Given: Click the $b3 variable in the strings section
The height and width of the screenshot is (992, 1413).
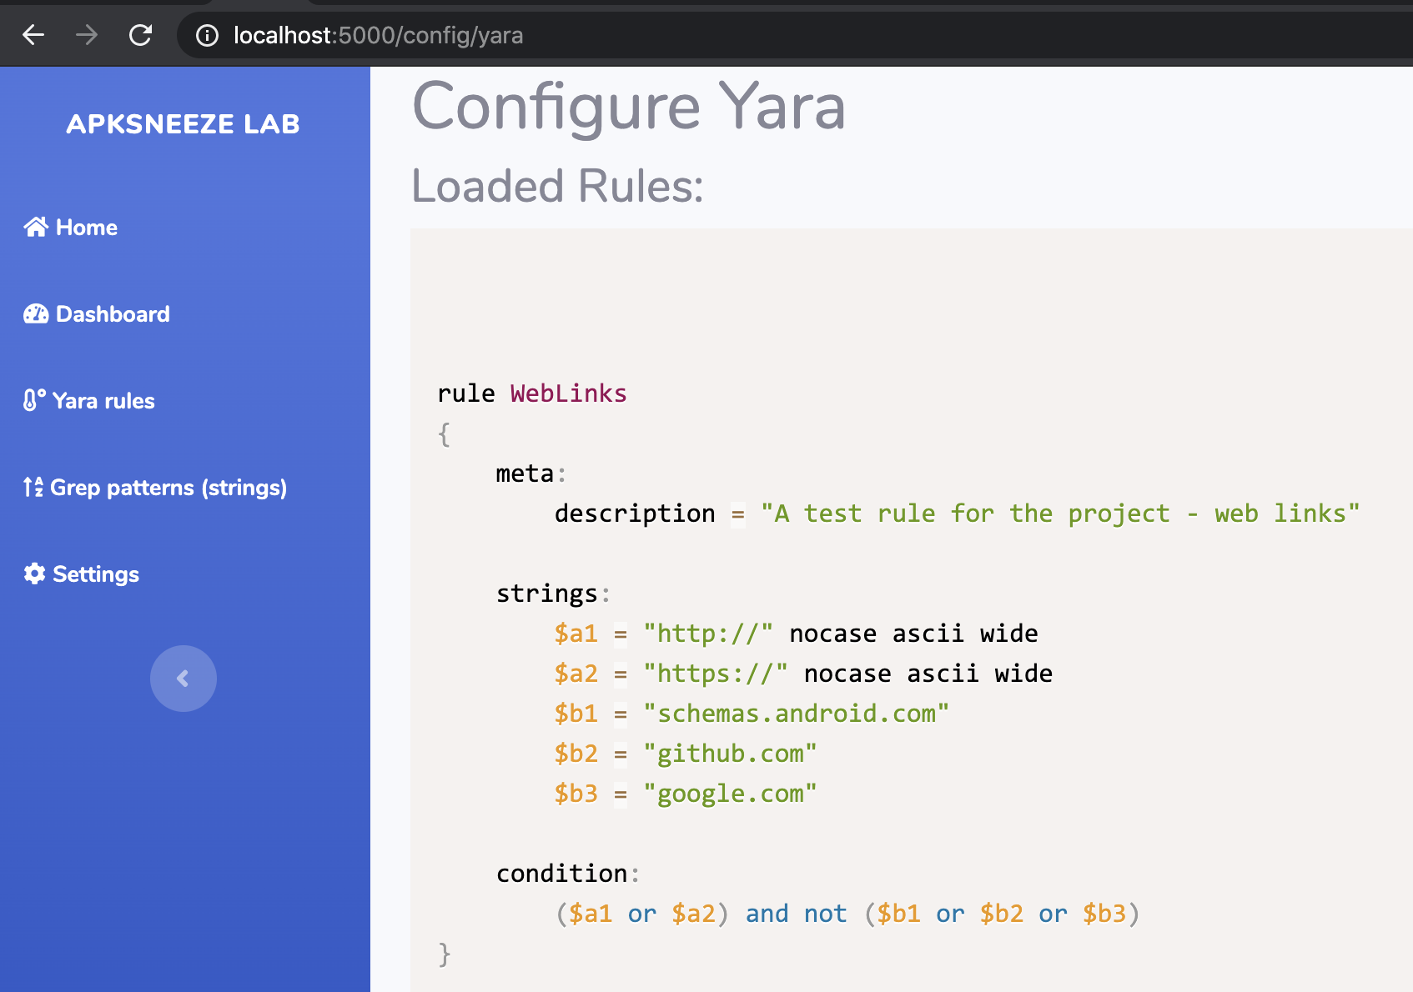Looking at the screenshot, I should pyautogui.click(x=576, y=794).
